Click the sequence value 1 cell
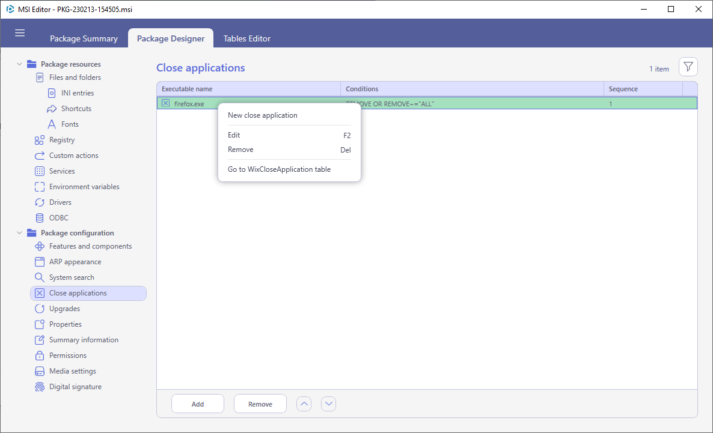The image size is (713, 433). tap(610, 103)
